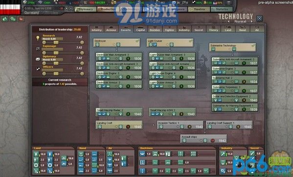Select Submarine Torpedoes technology
Image resolution: width=293 pixels, height=177 pixels.
[x=235, y=89]
